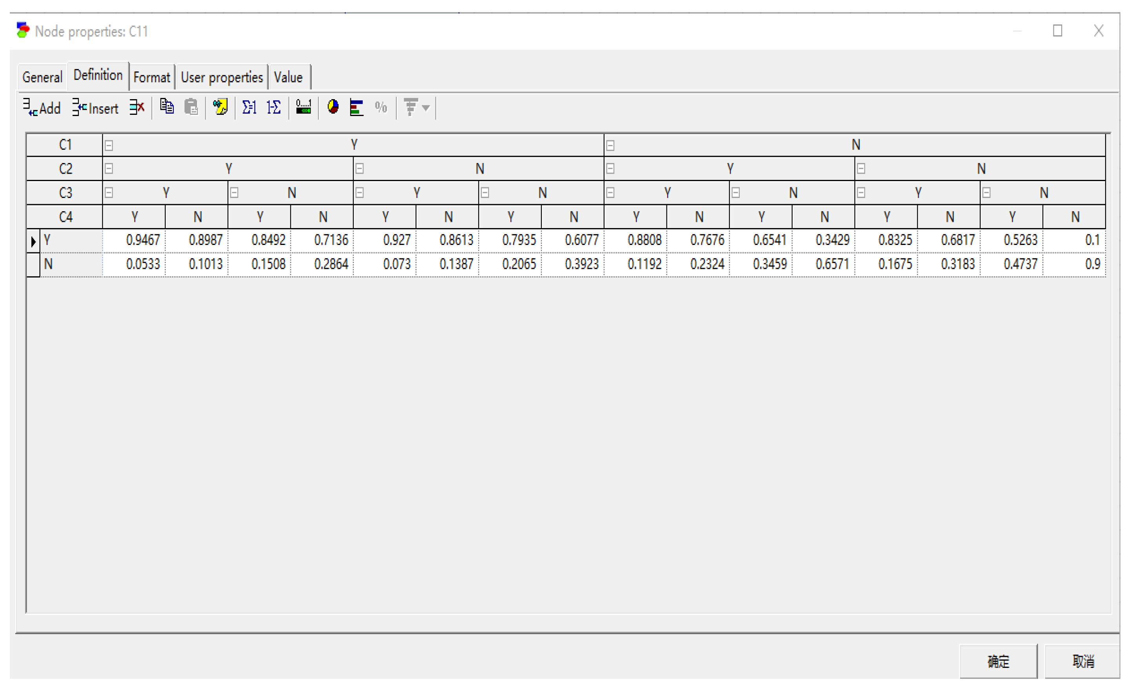Show the horizontal bar chart icon
Screen dimensions: 1131x691
tap(356, 107)
